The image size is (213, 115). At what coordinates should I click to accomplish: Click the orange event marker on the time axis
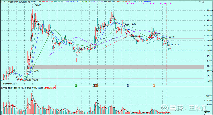click(154, 86)
